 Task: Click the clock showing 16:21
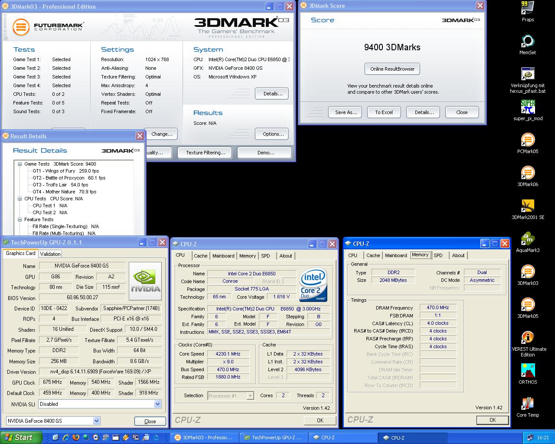[x=542, y=437]
